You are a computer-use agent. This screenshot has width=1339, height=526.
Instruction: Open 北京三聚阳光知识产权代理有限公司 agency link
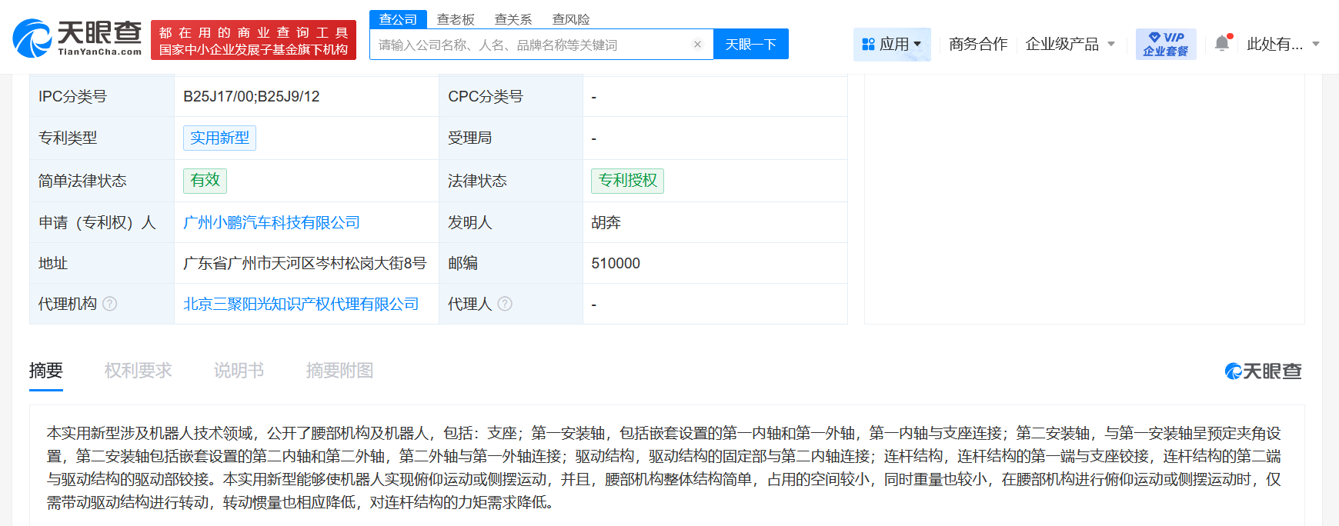[301, 304]
